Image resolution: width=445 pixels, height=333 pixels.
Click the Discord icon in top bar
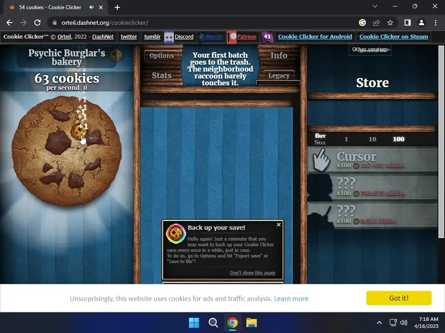point(169,37)
